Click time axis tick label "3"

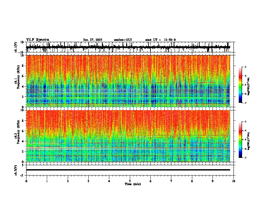tap(88, 181)
